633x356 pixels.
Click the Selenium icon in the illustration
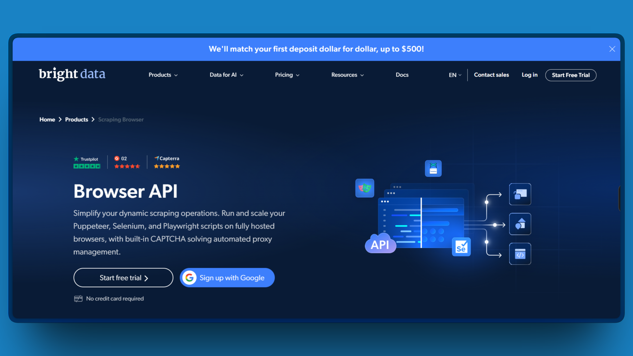[x=461, y=247]
